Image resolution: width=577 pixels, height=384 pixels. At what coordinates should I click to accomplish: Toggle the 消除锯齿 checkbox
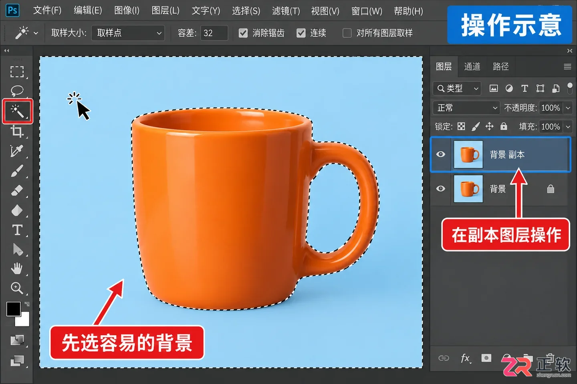(x=243, y=33)
